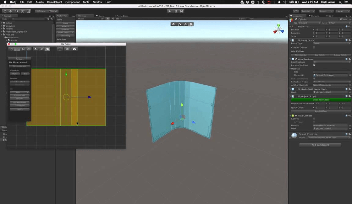Select the Rotate tool in Unity toolbar
The width and height of the screenshot is (352, 204).
pyautogui.click(x=17, y=11)
